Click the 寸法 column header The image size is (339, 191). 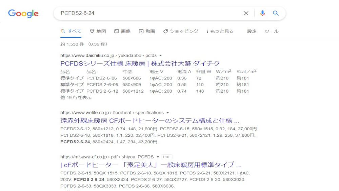(127, 72)
